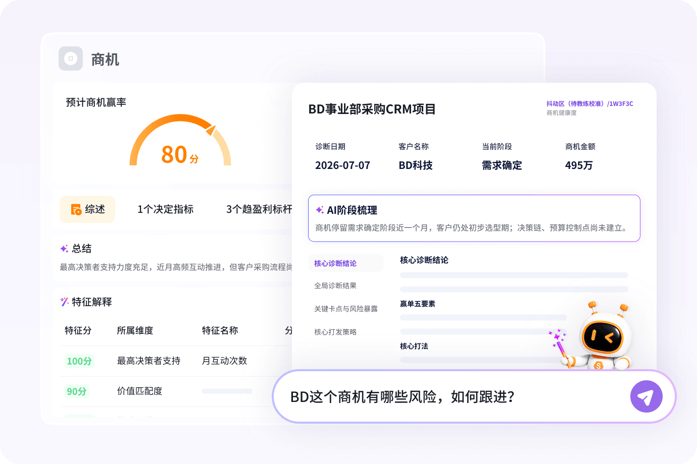Click the 核心打法 heading

[414, 346]
